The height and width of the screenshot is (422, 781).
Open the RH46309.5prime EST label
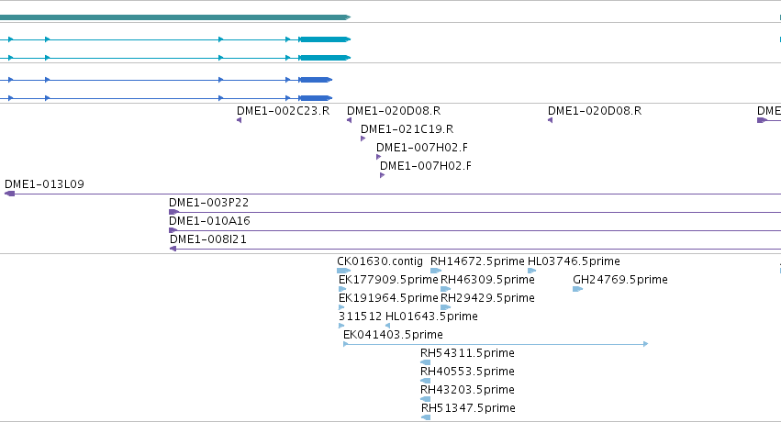coord(487,280)
